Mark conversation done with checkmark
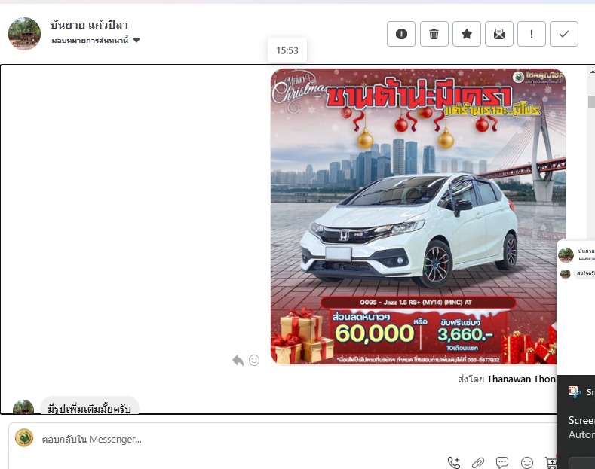Screen dimensions: 595x469 564,34
